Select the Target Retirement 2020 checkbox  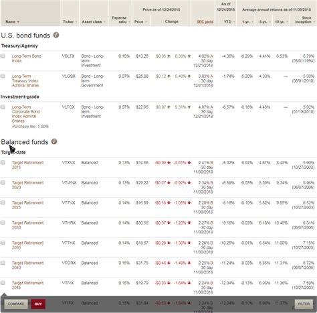[3, 182]
